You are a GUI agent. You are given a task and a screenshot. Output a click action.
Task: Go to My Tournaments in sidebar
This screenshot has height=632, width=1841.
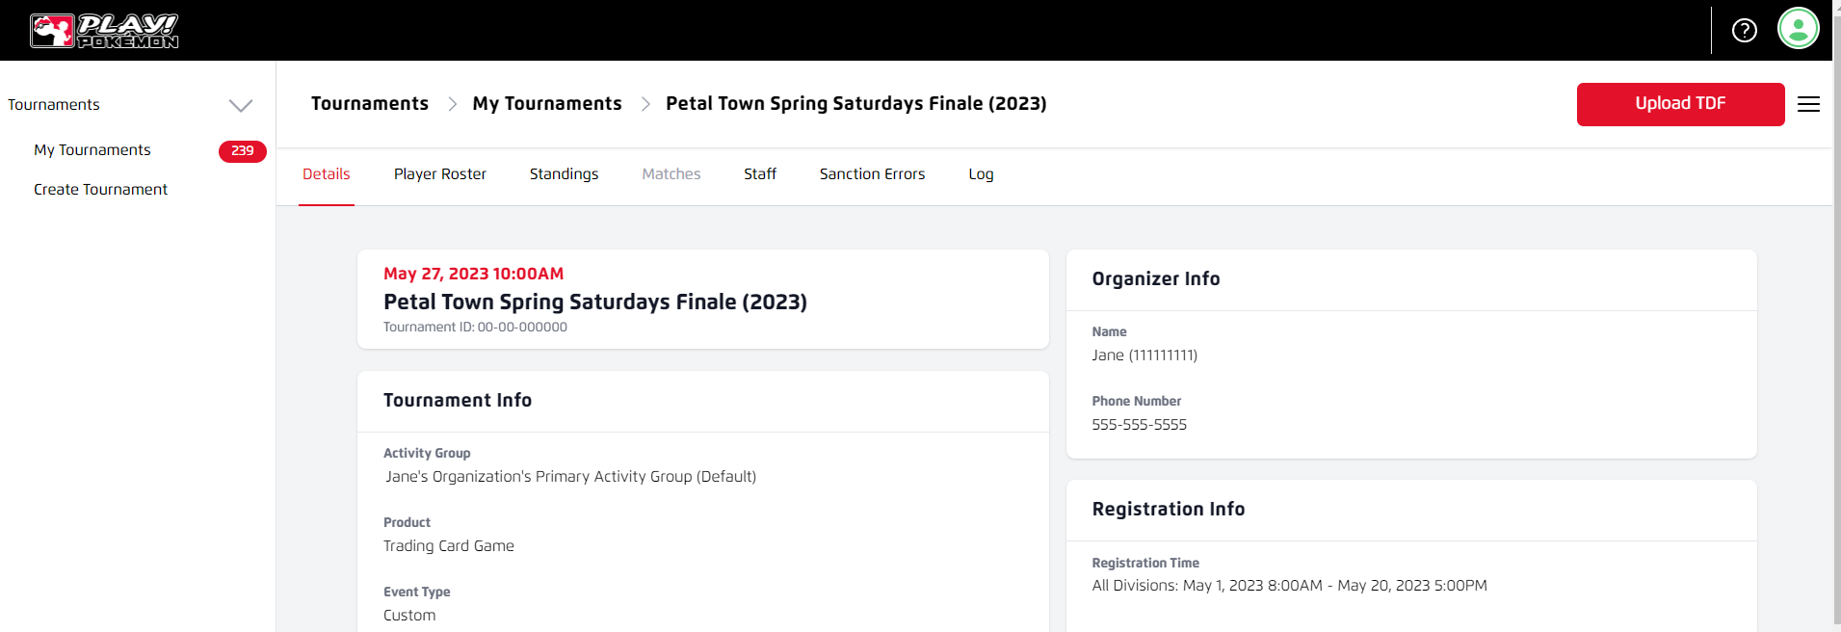pos(92,150)
